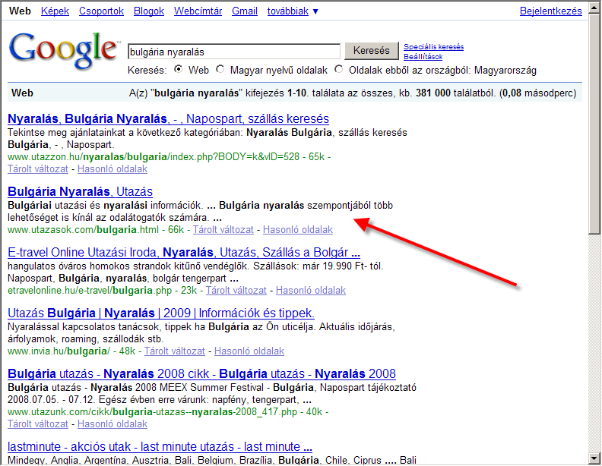Open the Csoportok link in the top bar
Screen dimensions: 602x466
(101, 11)
